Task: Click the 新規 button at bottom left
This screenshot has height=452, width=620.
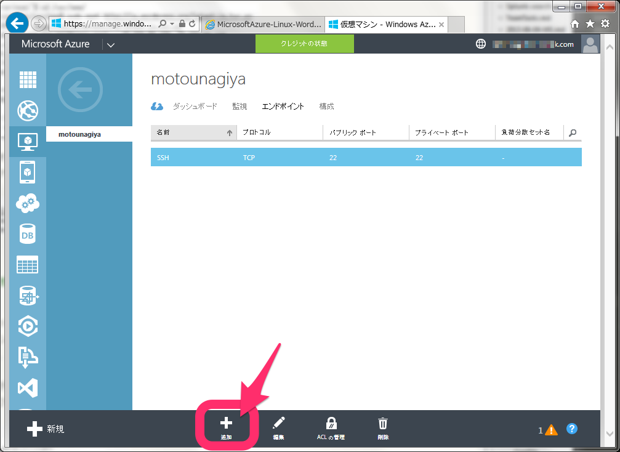Action: click(x=46, y=429)
